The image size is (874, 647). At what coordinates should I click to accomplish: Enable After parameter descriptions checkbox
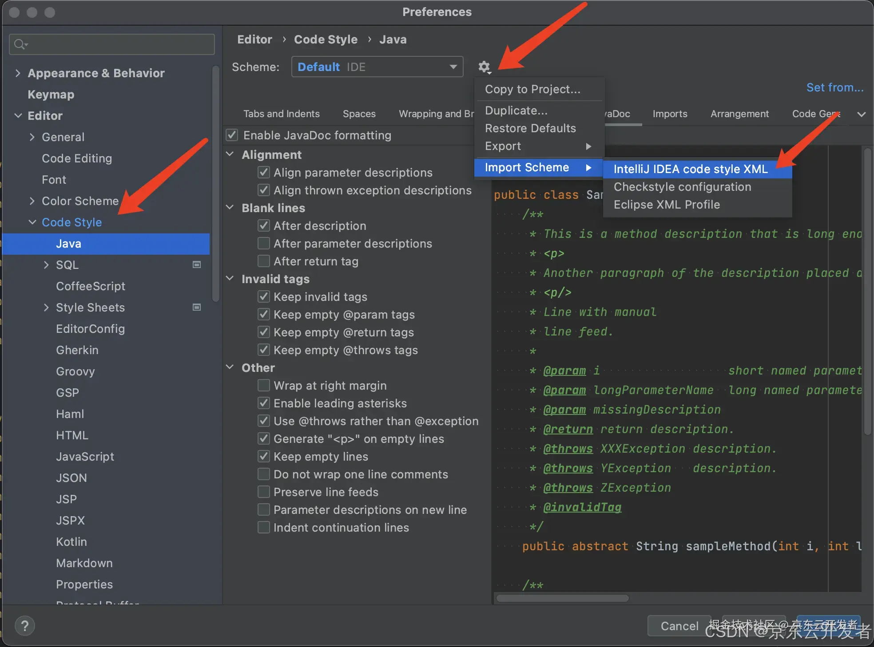[x=264, y=243]
